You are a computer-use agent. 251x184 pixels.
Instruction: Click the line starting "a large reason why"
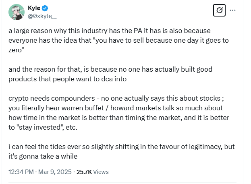pyautogui.click(x=110, y=31)
